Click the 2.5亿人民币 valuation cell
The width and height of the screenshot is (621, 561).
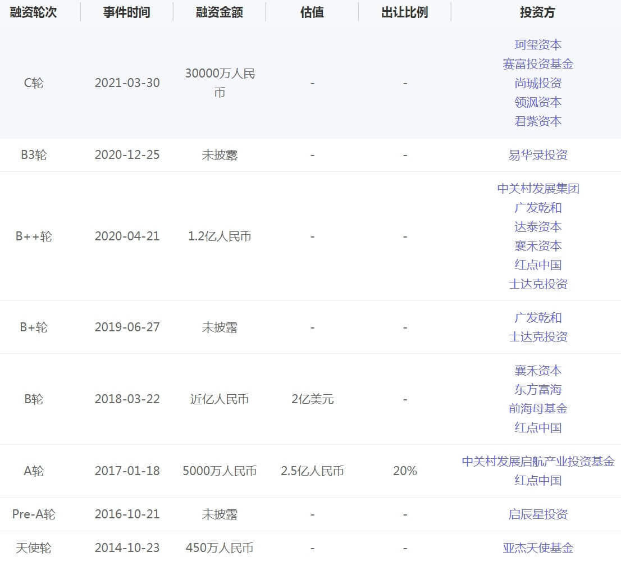313,471
